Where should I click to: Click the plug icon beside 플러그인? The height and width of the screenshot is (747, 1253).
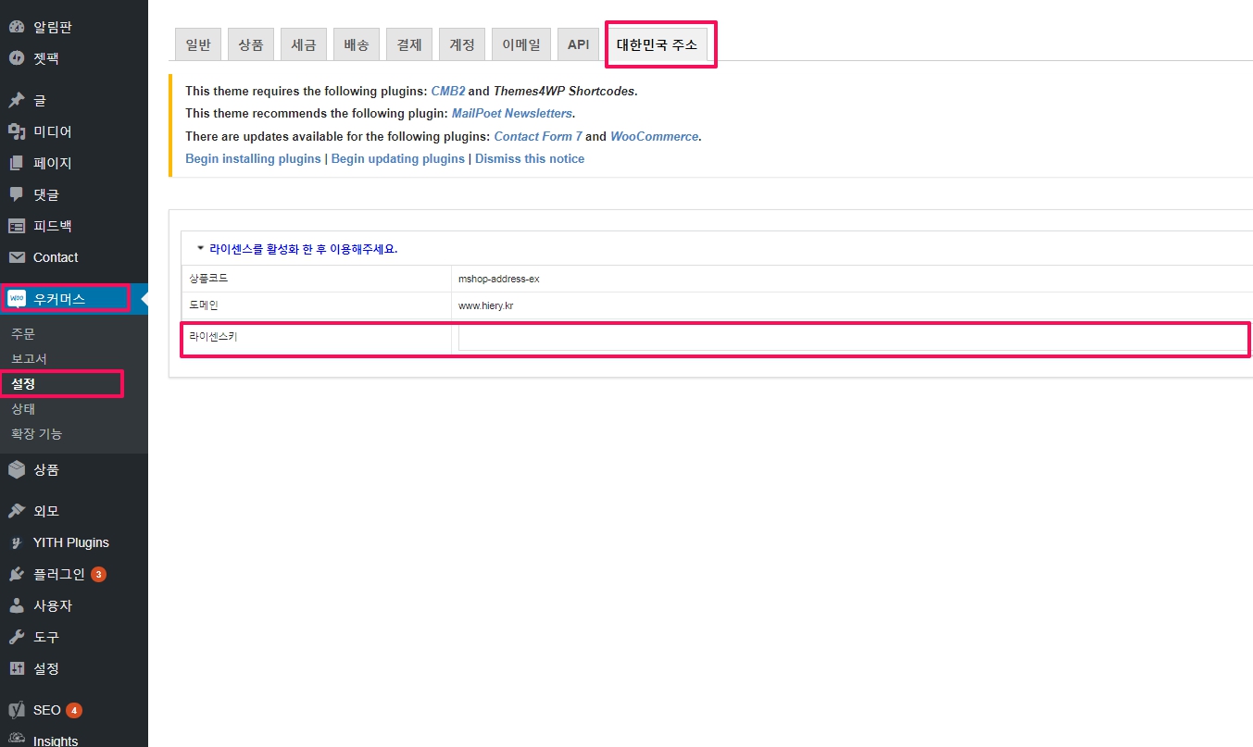pyautogui.click(x=17, y=574)
